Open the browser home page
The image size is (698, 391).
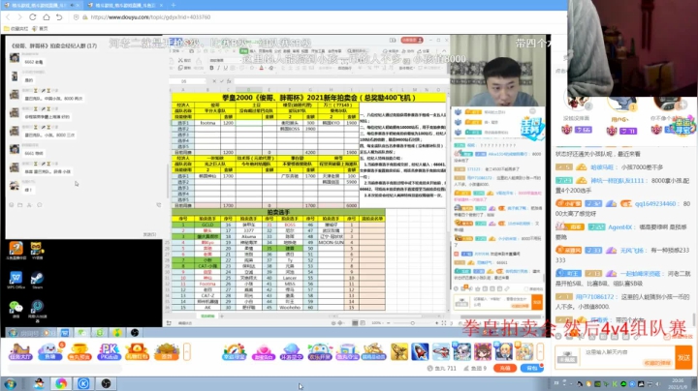[x=47, y=16]
